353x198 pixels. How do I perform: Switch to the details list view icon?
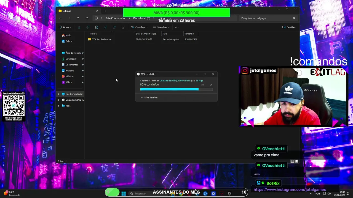[292, 161]
